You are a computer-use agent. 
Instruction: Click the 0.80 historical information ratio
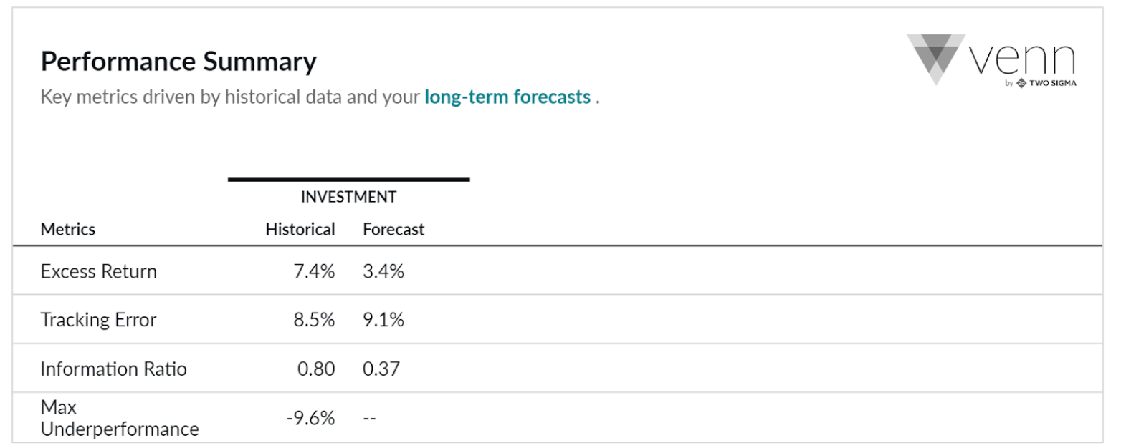[x=317, y=369]
